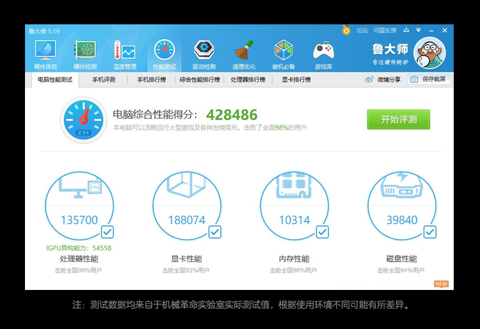Viewport: 480px width, 329px height.
Task: Switch to 处理器排行榜 tab
Action: [248, 80]
